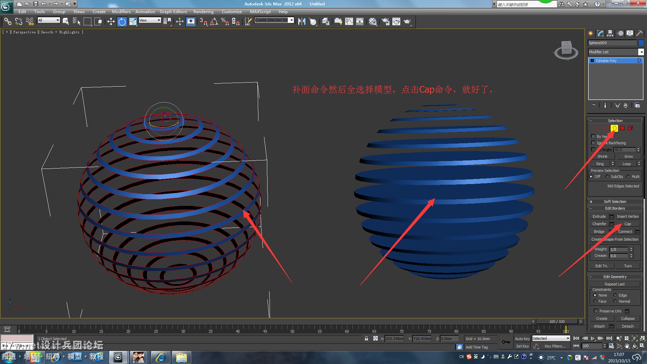Expand the Soft Selection rollout
647x364 pixels.
(615, 201)
